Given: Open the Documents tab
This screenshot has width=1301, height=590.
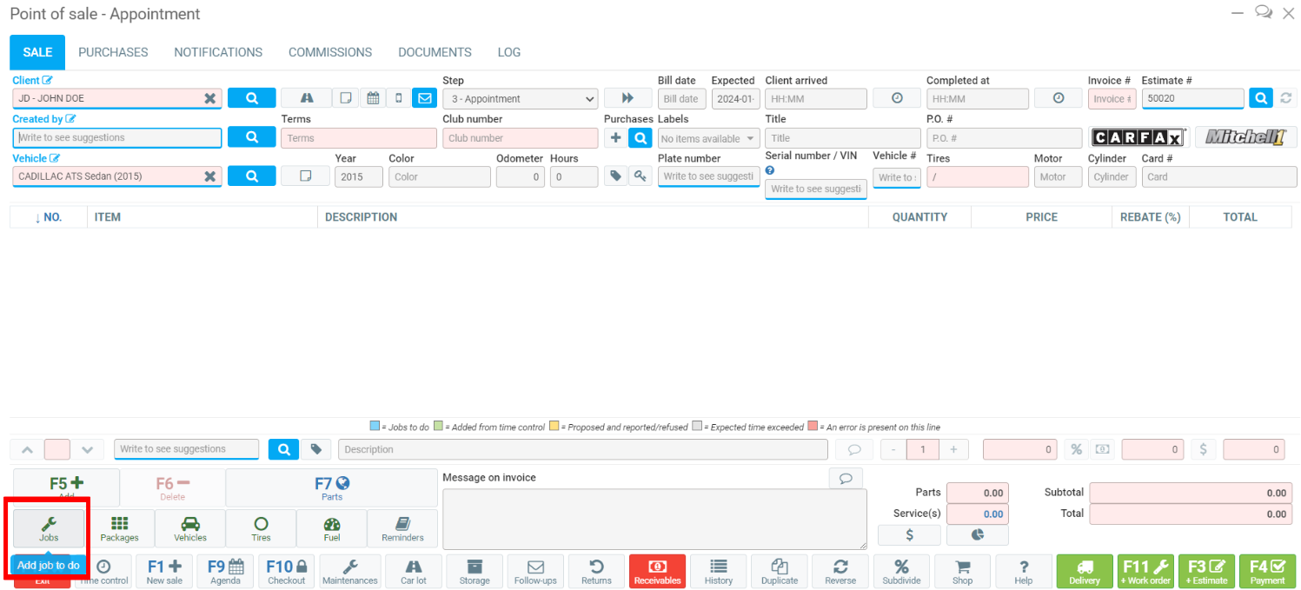Looking at the screenshot, I should 435,52.
